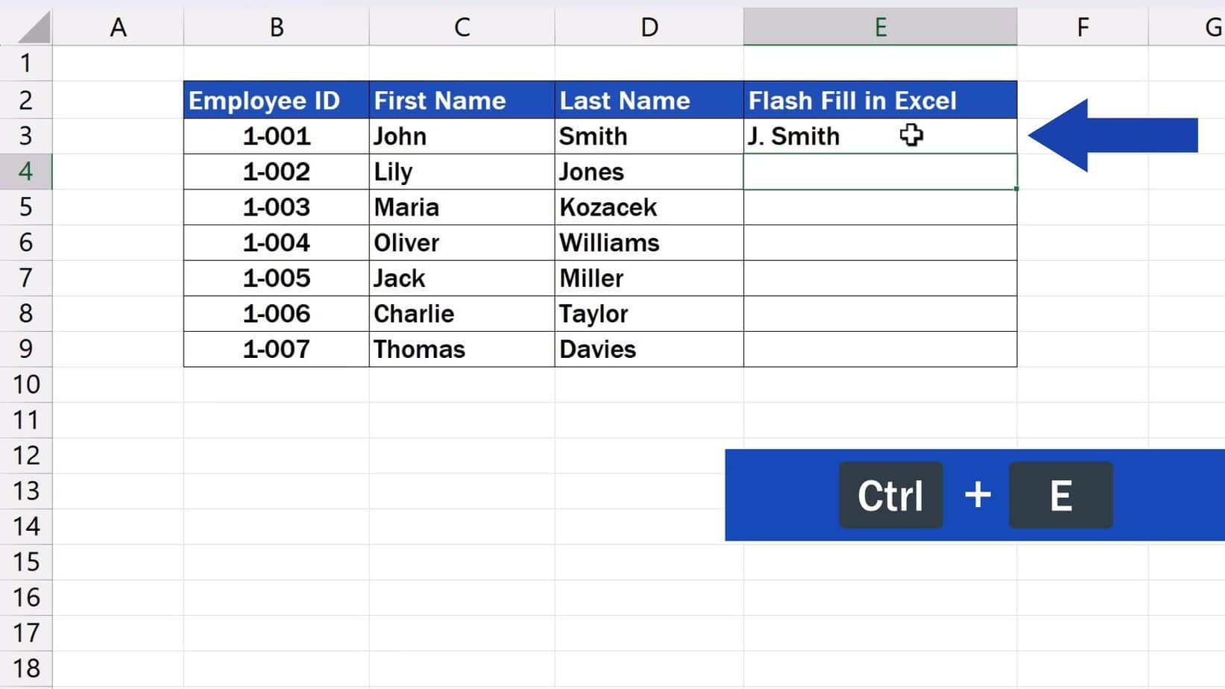Click cell containing J. Smith
The image size is (1225, 689).
click(880, 136)
